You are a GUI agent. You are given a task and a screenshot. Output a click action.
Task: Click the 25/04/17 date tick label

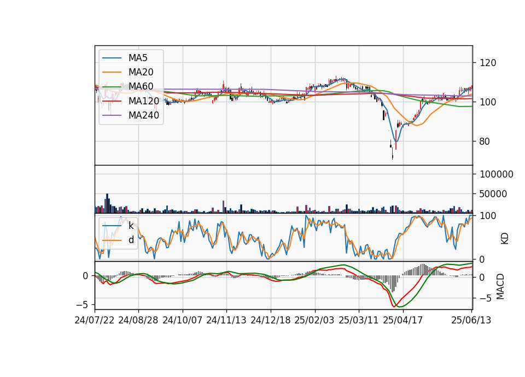403,320
